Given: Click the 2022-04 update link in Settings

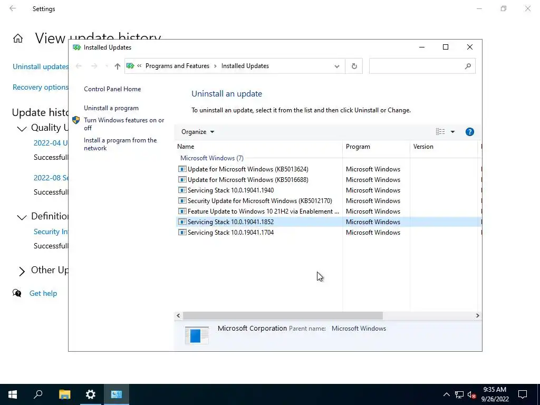Looking at the screenshot, I should pyautogui.click(x=51, y=143).
